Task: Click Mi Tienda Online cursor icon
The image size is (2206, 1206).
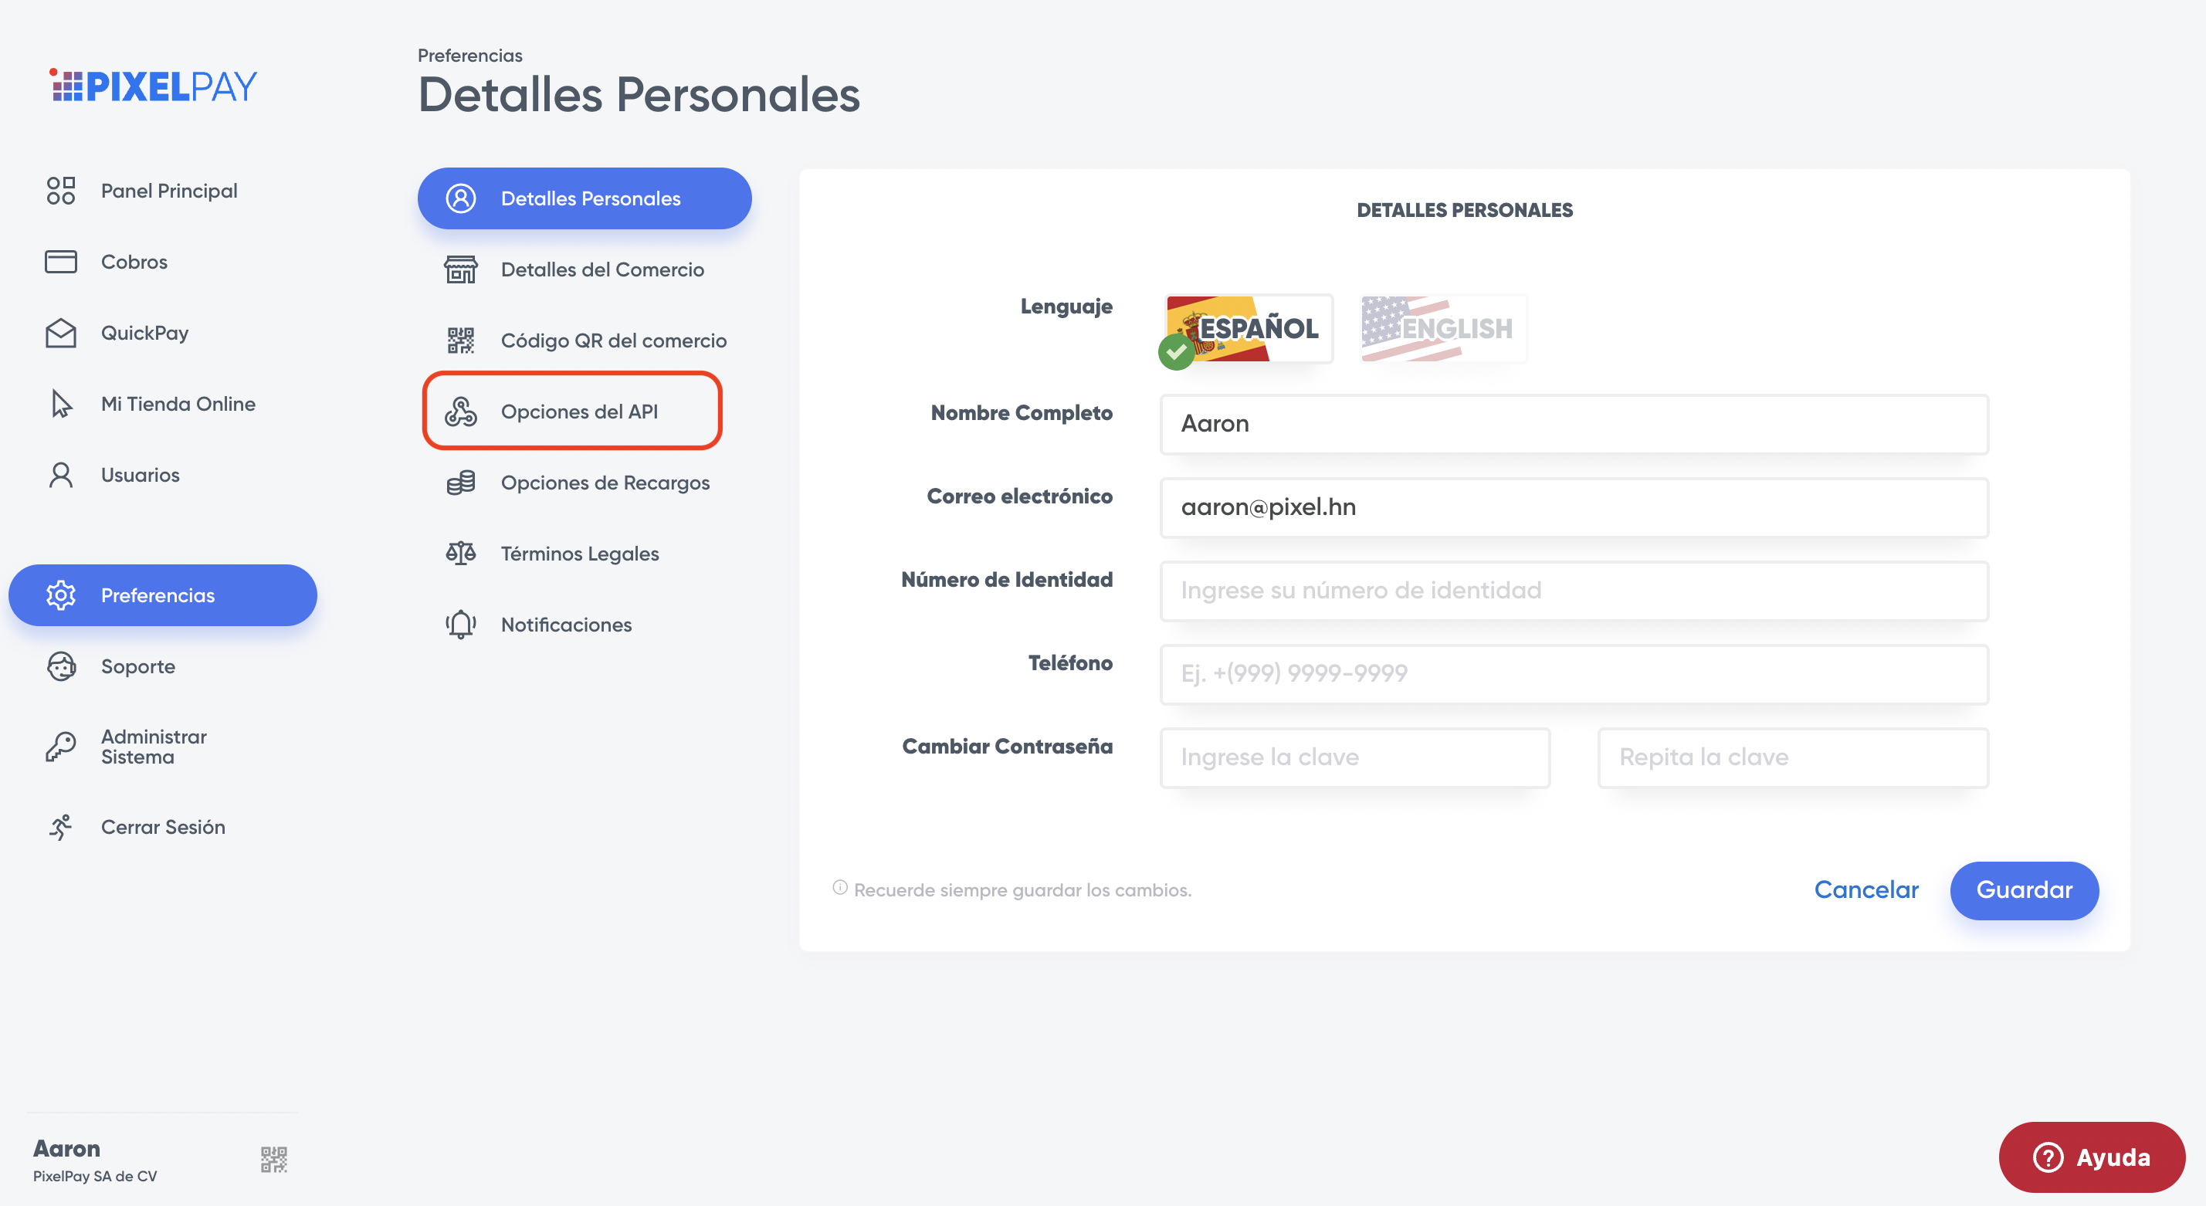Action: pyautogui.click(x=61, y=404)
